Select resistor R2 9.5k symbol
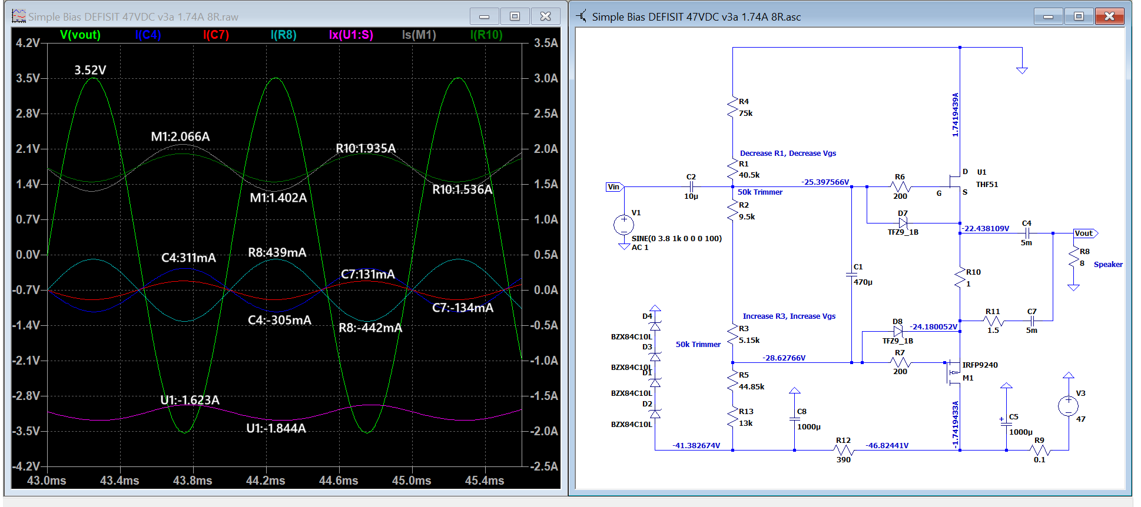The image size is (1141, 507). (x=732, y=211)
